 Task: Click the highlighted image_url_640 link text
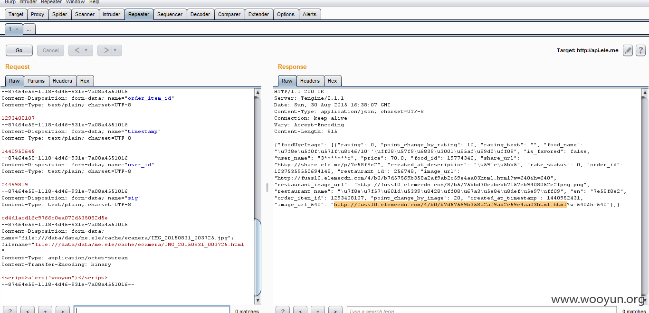coord(450,205)
